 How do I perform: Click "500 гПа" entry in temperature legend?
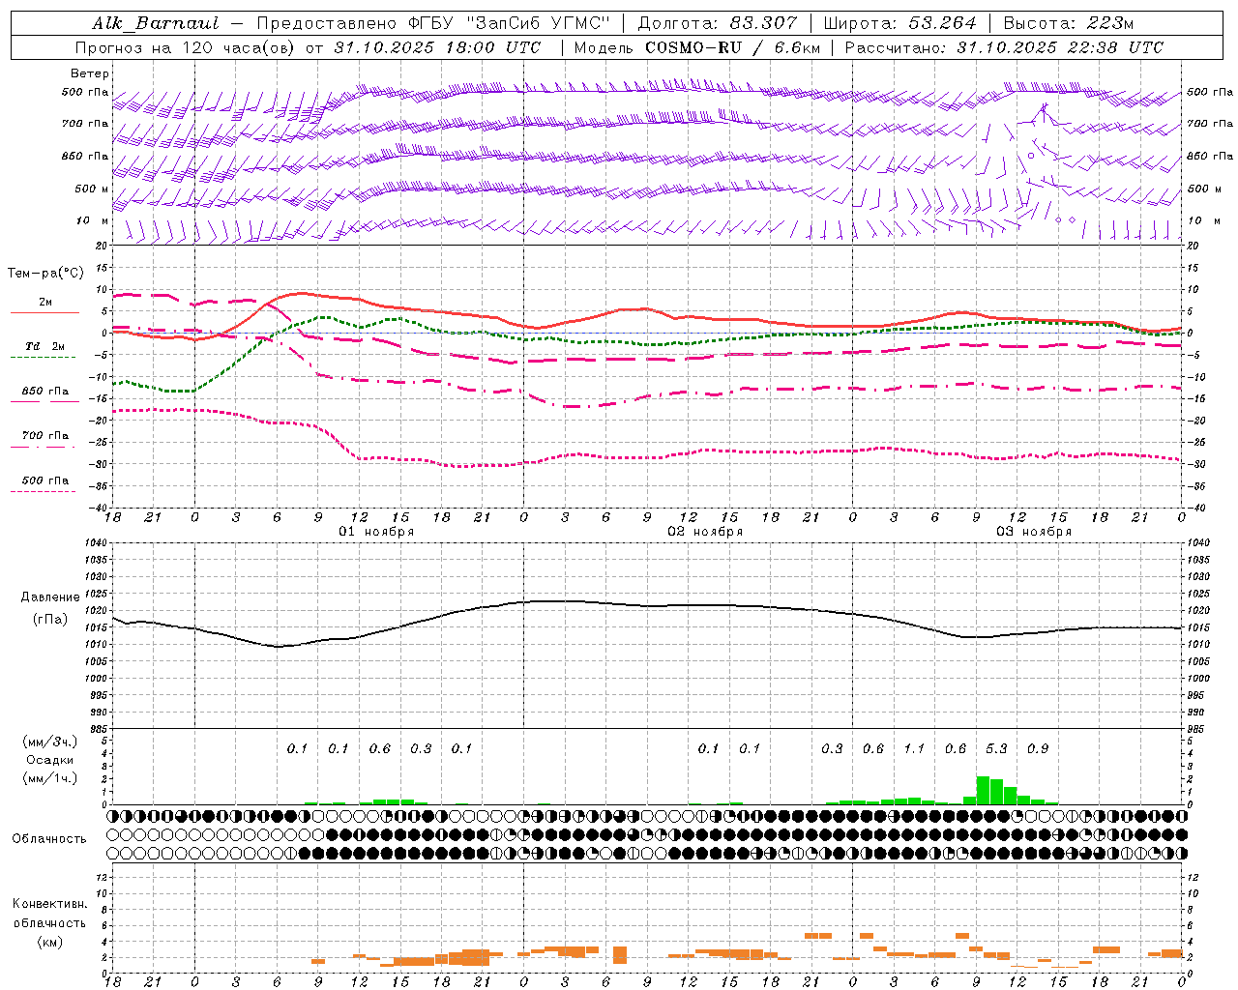point(45,480)
